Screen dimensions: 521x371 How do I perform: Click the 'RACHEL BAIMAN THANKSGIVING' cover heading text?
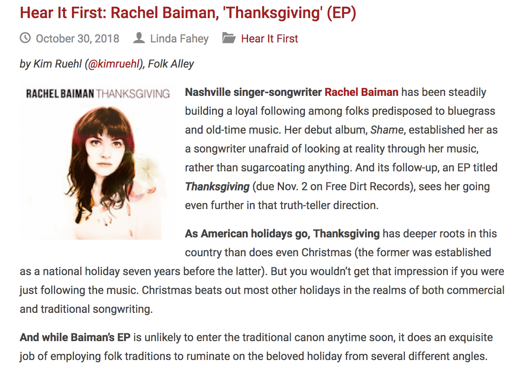coord(98,94)
